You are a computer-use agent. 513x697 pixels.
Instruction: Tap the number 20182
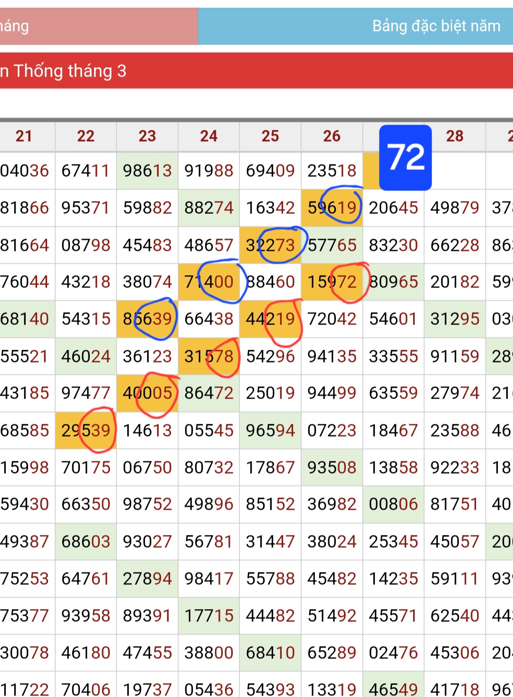[x=455, y=282]
